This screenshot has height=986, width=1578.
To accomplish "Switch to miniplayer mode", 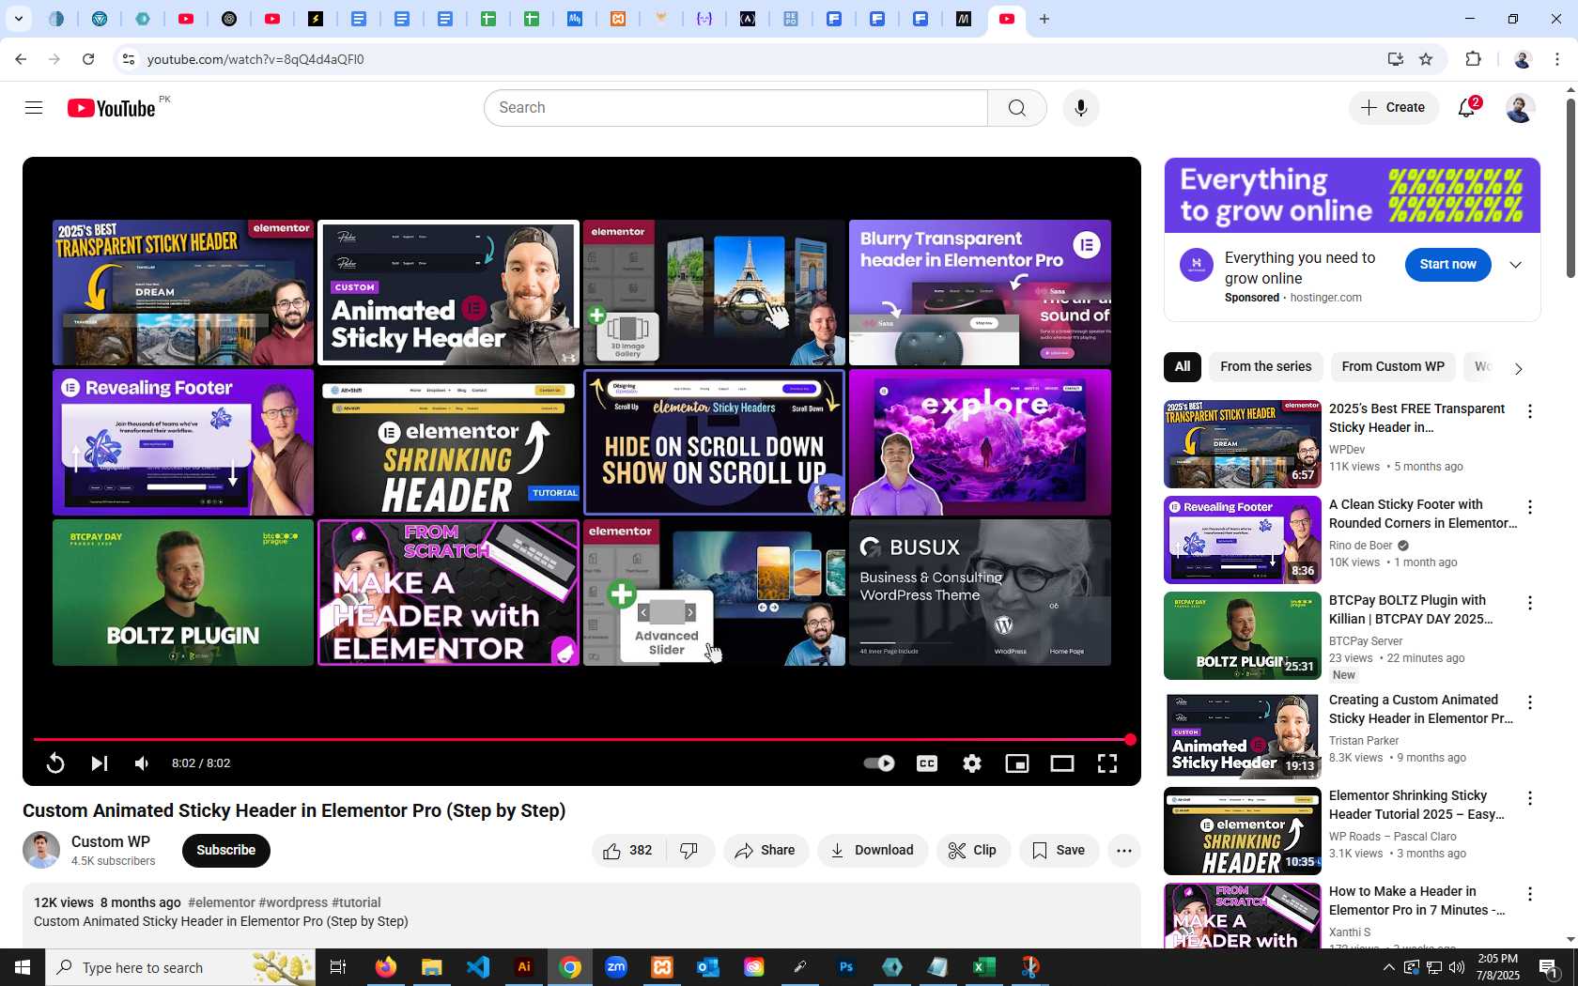I will [x=1017, y=763].
